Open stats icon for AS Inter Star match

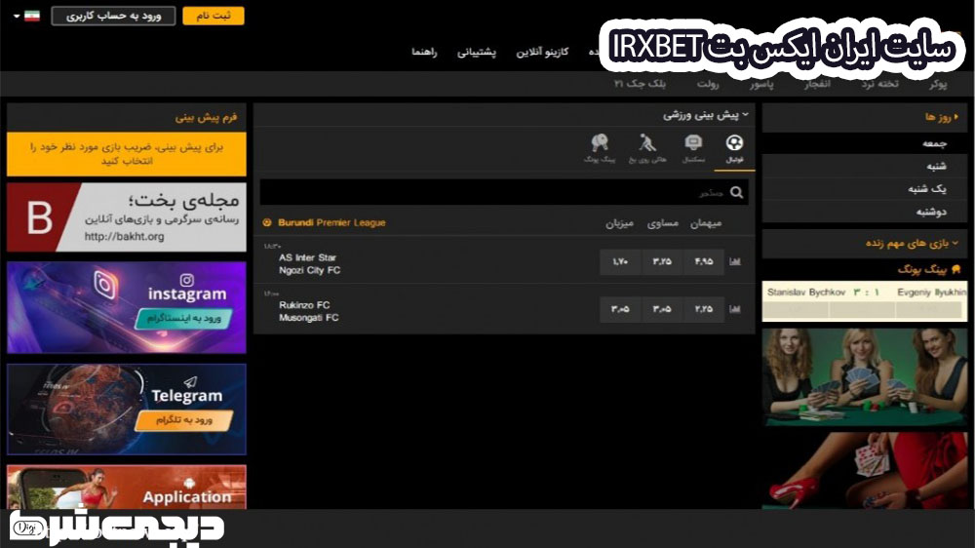point(735,261)
